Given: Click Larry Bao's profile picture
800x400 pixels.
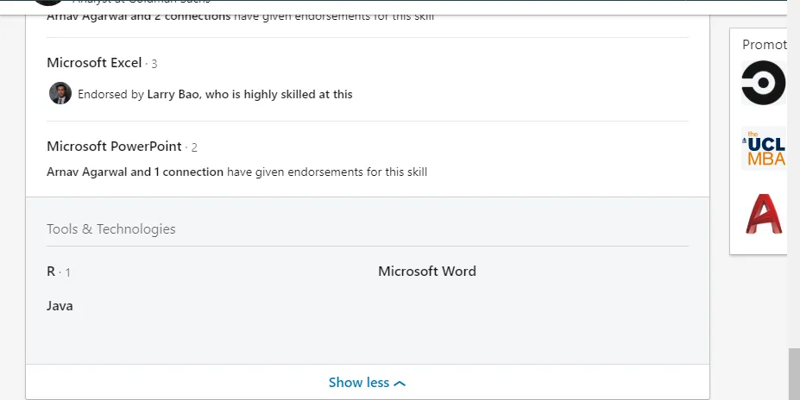Looking at the screenshot, I should pyautogui.click(x=60, y=93).
